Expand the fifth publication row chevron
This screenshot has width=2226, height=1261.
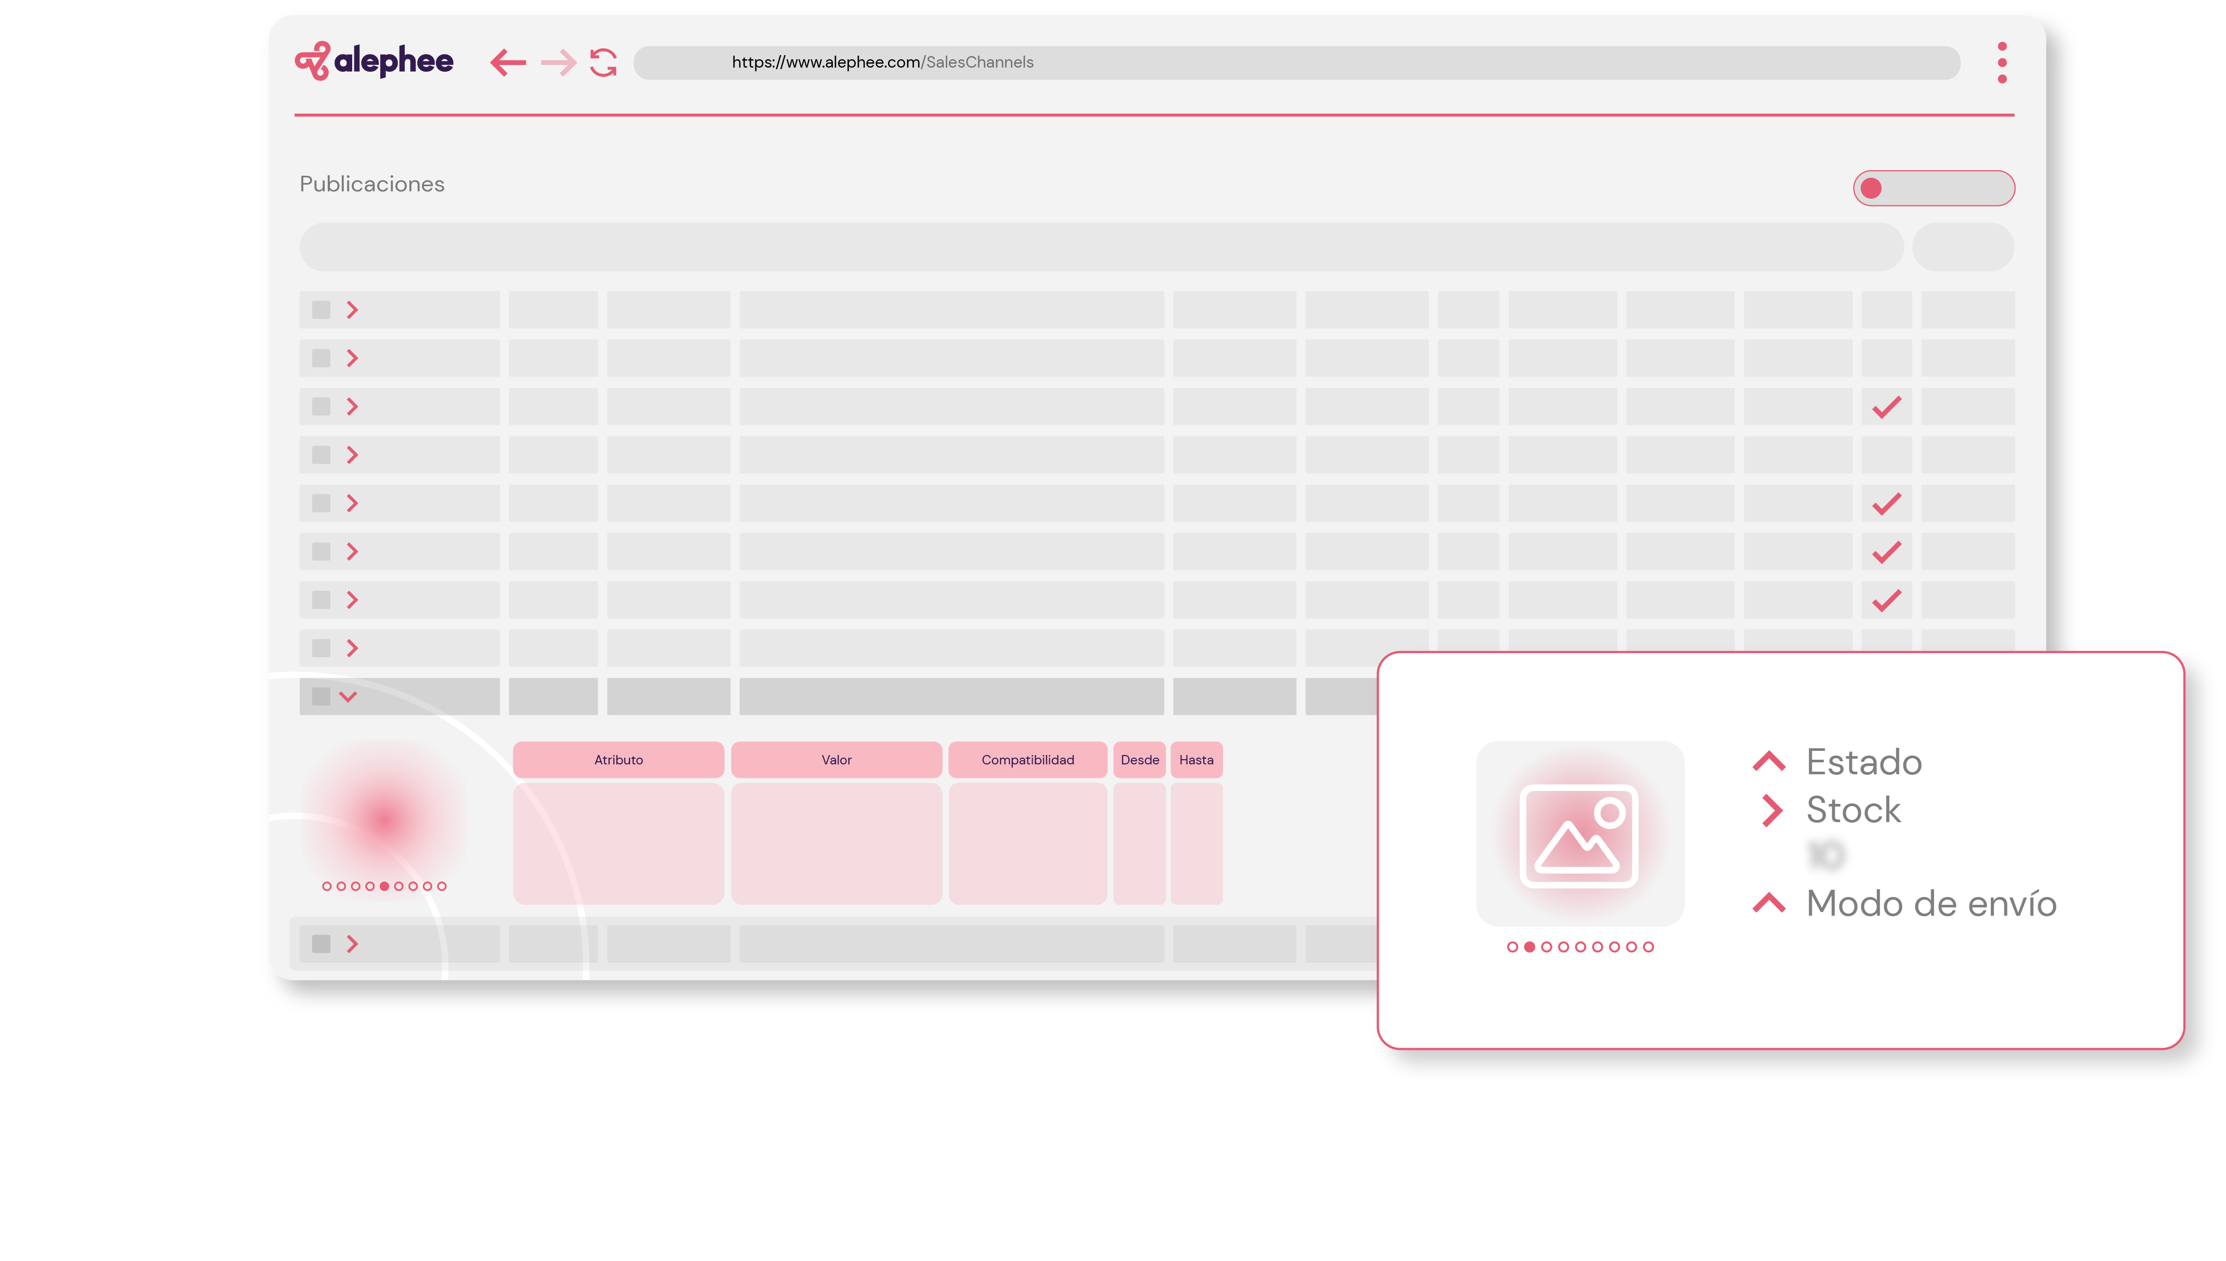coord(352,503)
